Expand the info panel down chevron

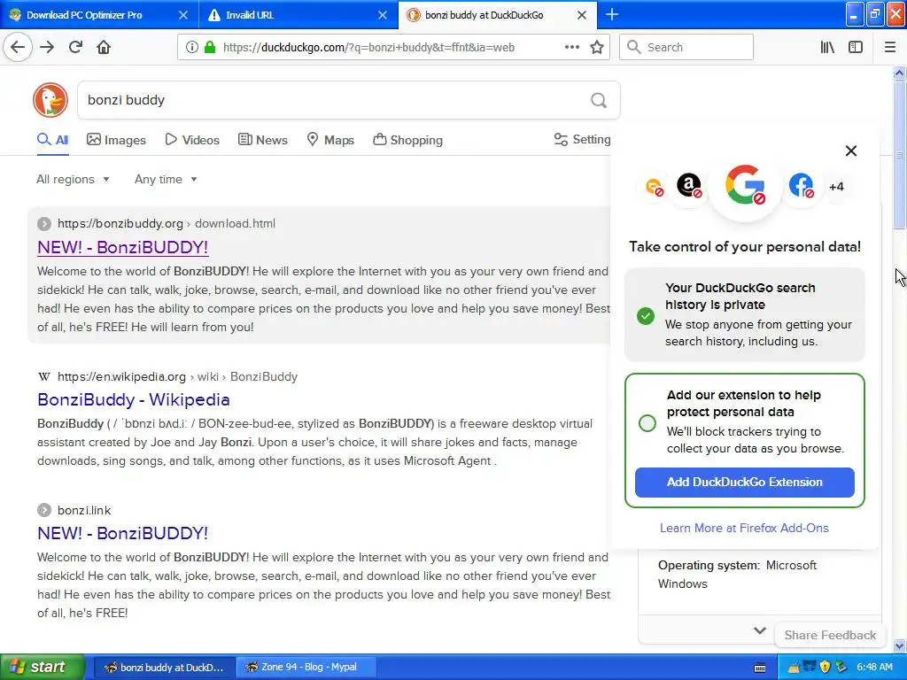tap(760, 630)
